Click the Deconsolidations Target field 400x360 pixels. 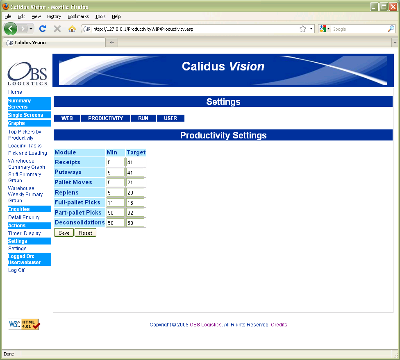click(x=135, y=223)
